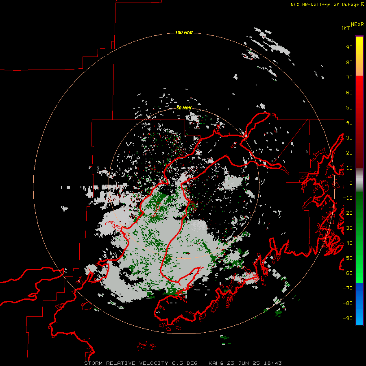Click the -80 value on velocity scale

pos(348,303)
